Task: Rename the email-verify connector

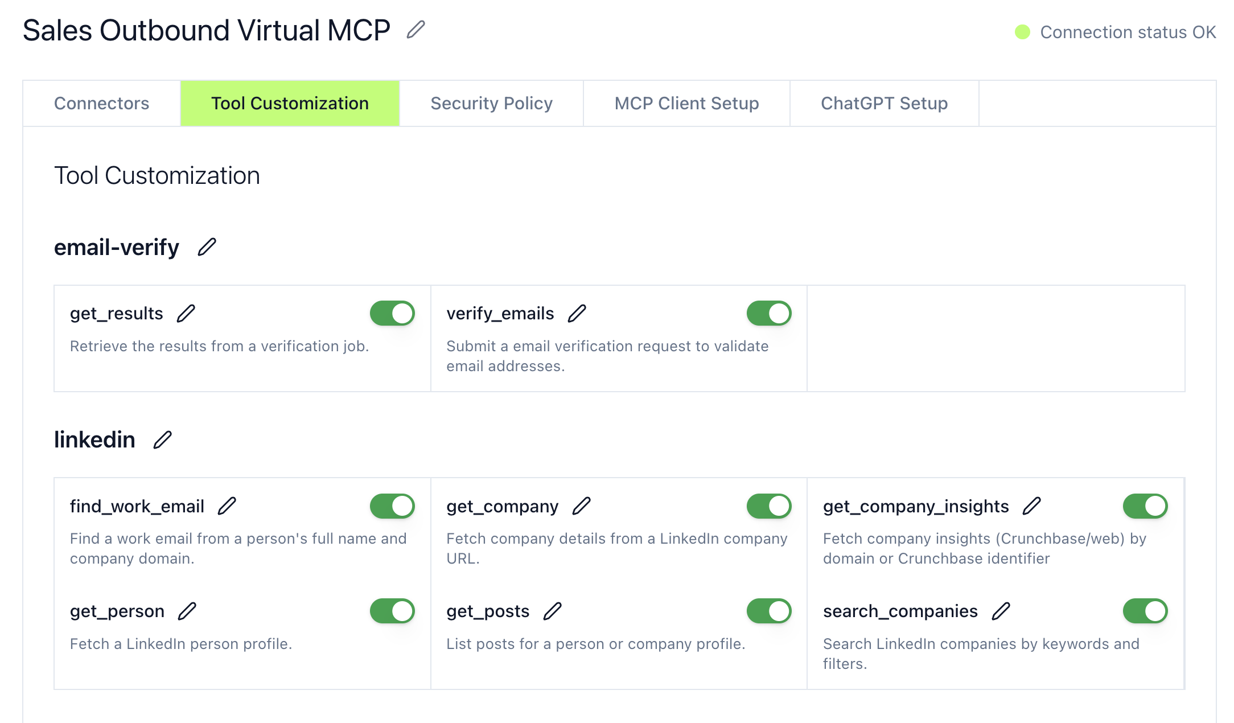Action: (x=207, y=247)
